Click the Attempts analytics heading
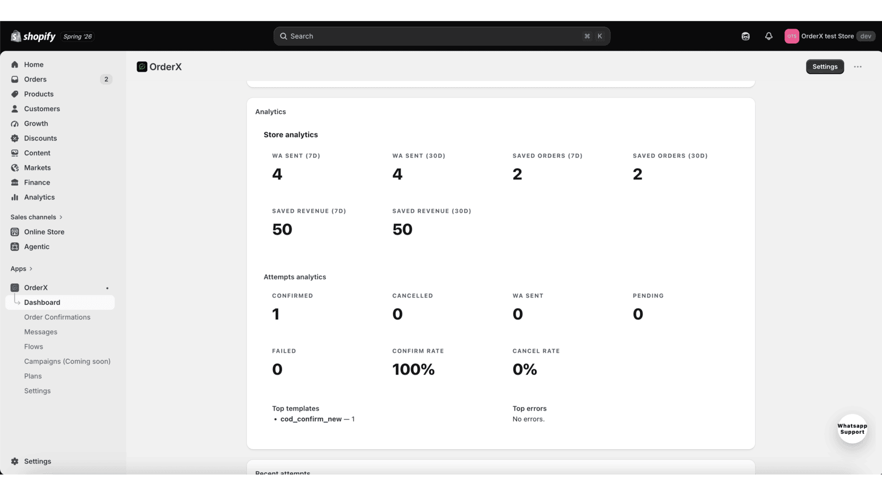 pos(295,277)
